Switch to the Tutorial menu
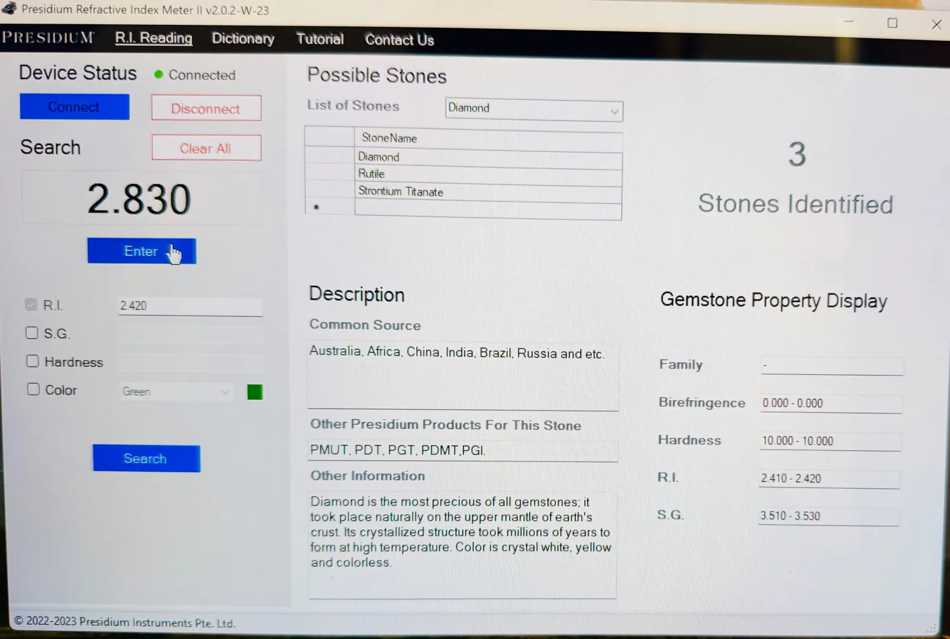950x639 pixels. (320, 40)
